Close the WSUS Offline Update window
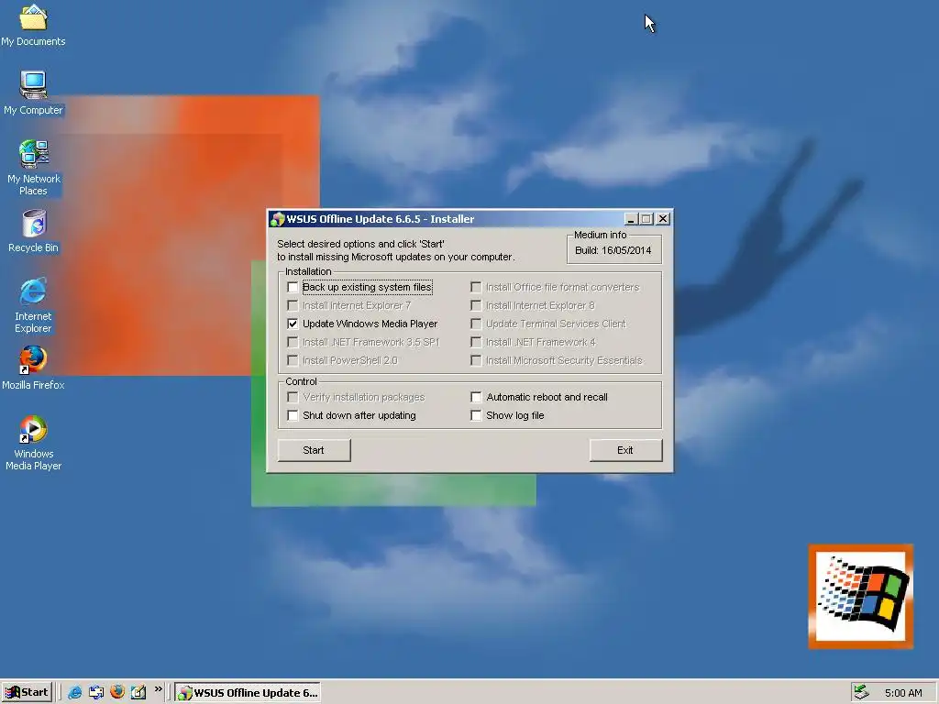The image size is (939, 704). click(x=663, y=219)
